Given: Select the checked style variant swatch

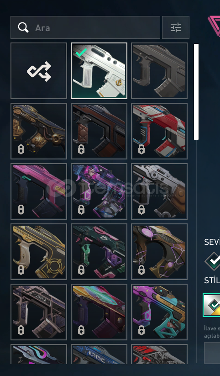Looking at the screenshot, I should click(x=212, y=305).
